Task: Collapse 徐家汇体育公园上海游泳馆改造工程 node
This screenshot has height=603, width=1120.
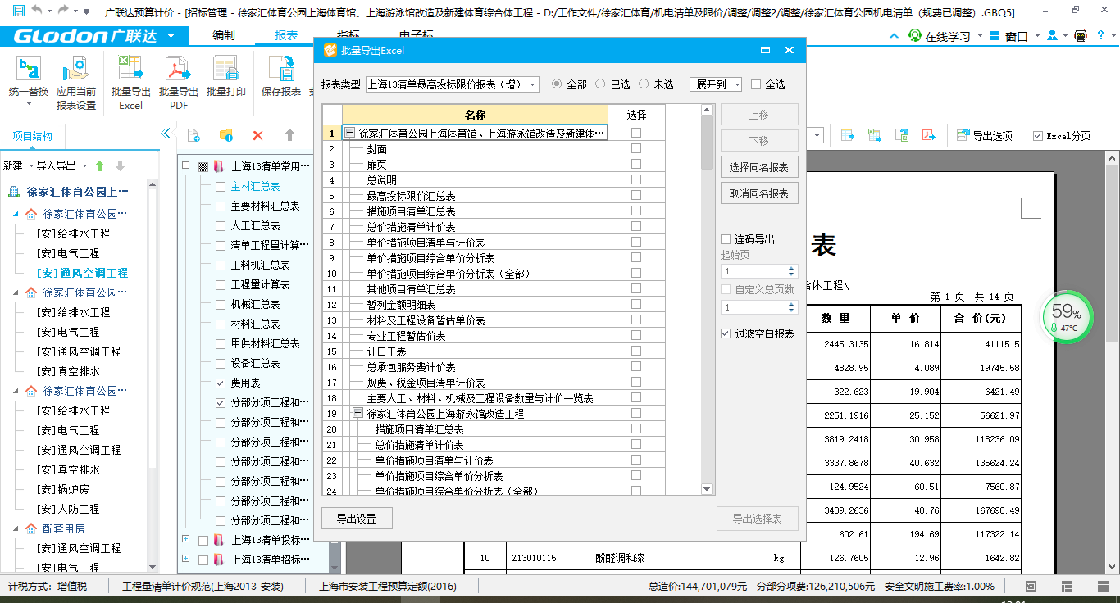Action: [x=357, y=414]
